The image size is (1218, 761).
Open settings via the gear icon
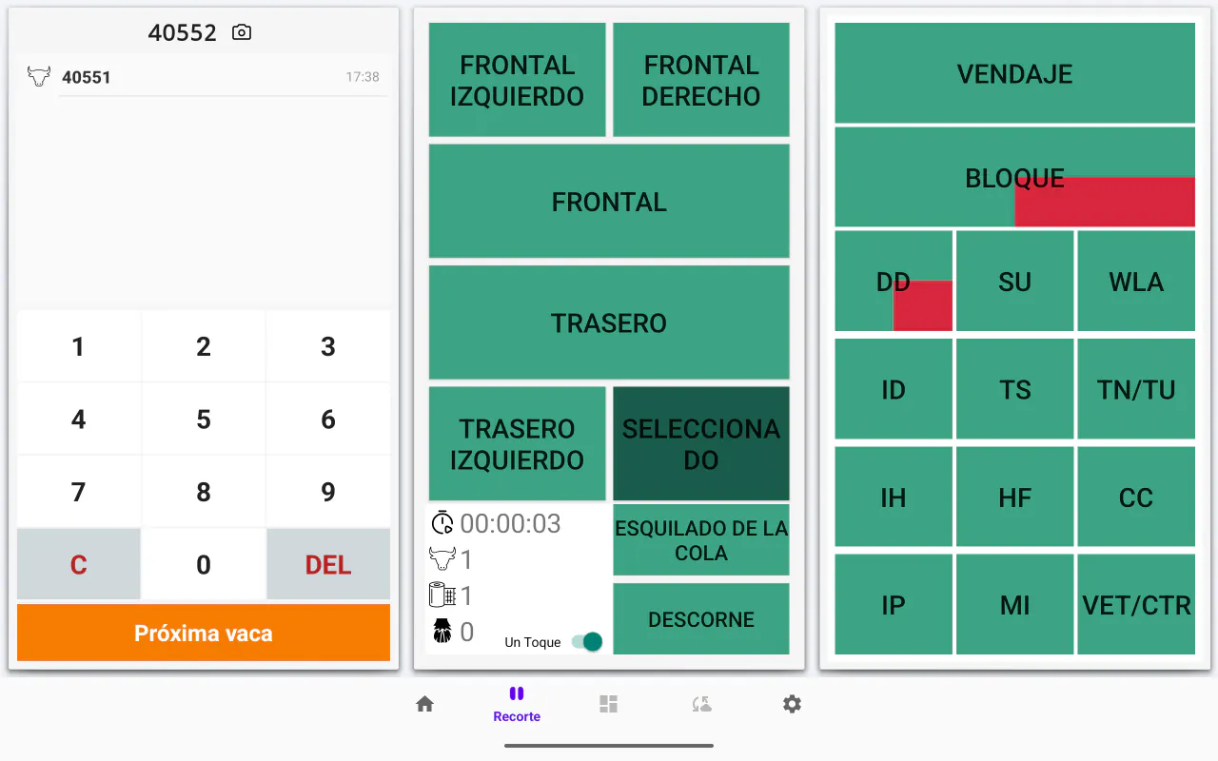click(792, 704)
